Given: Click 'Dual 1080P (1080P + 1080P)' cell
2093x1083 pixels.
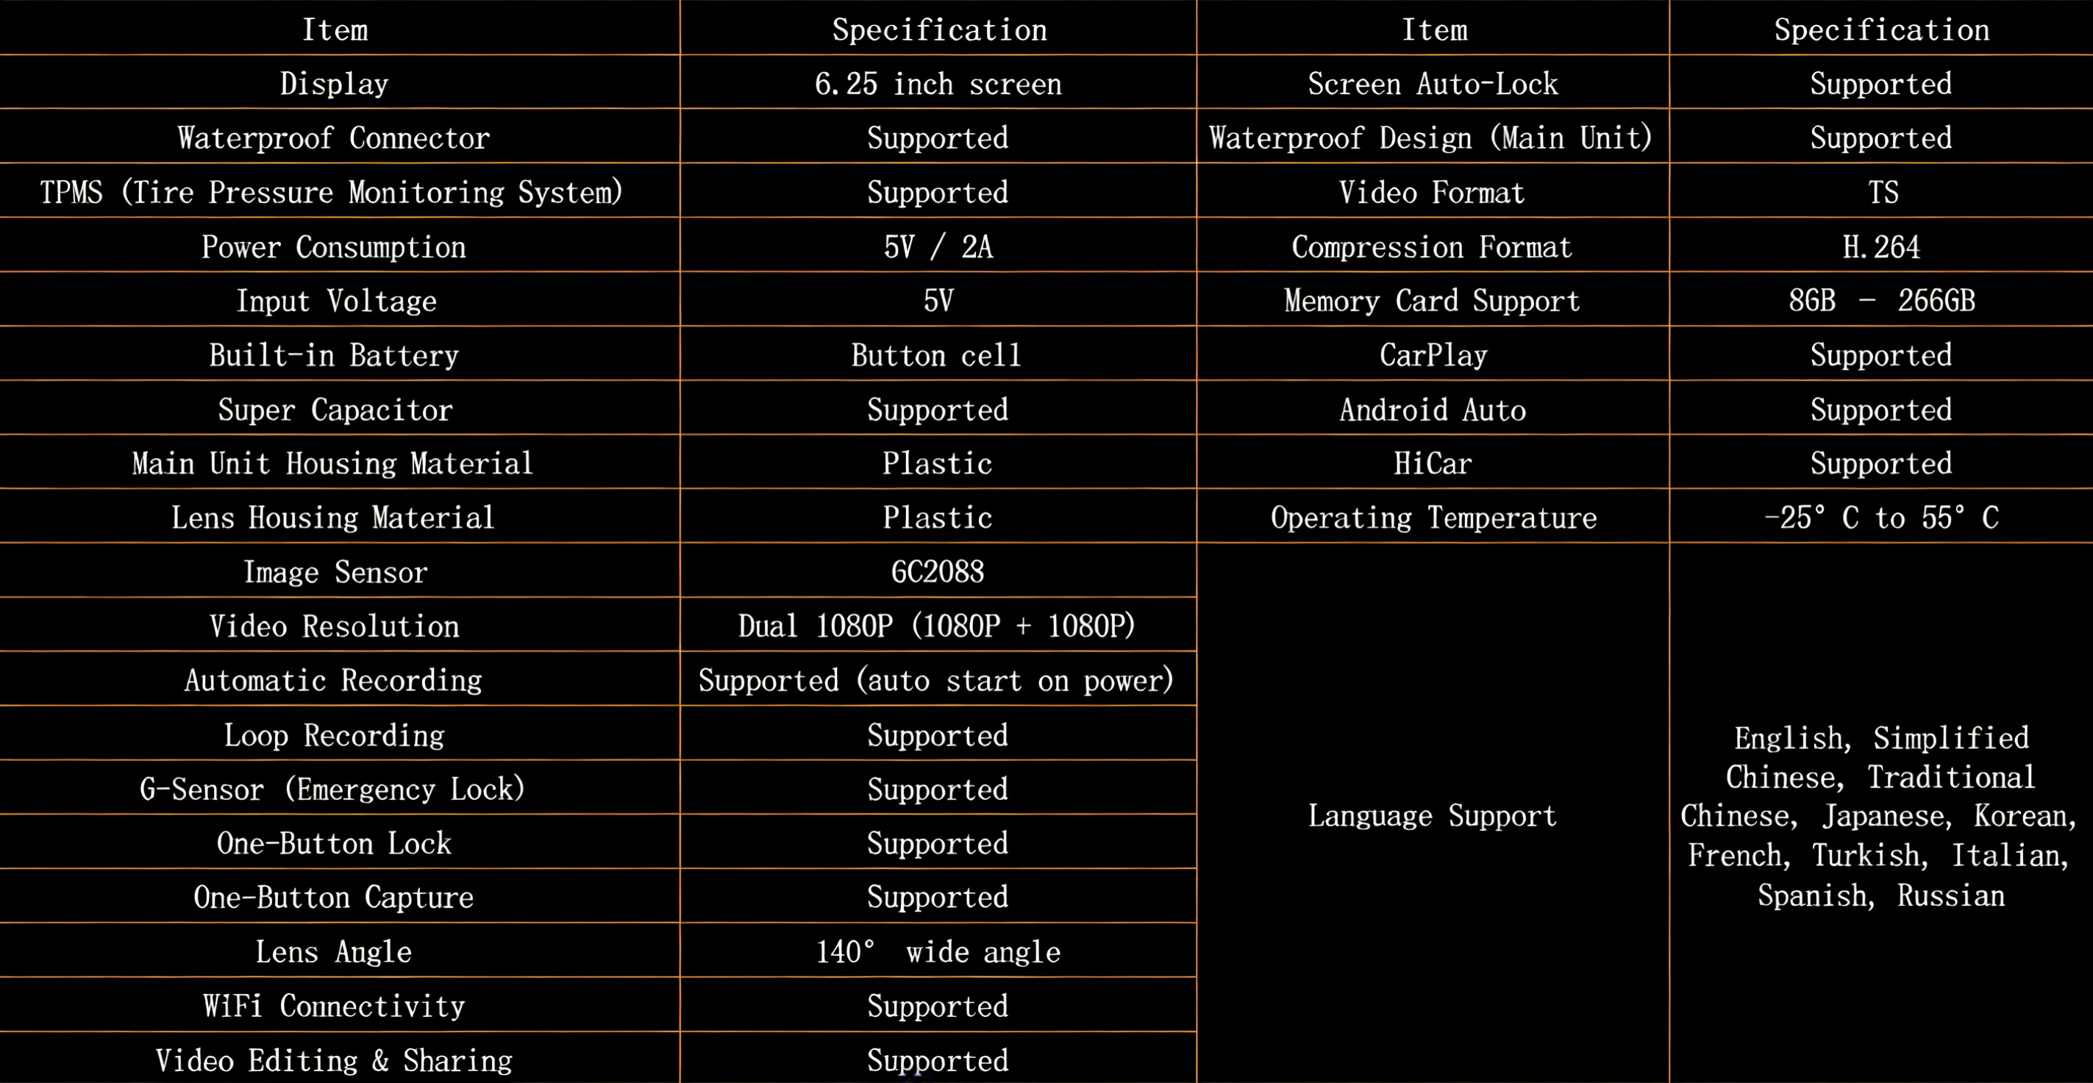Looking at the screenshot, I should point(937,626).
